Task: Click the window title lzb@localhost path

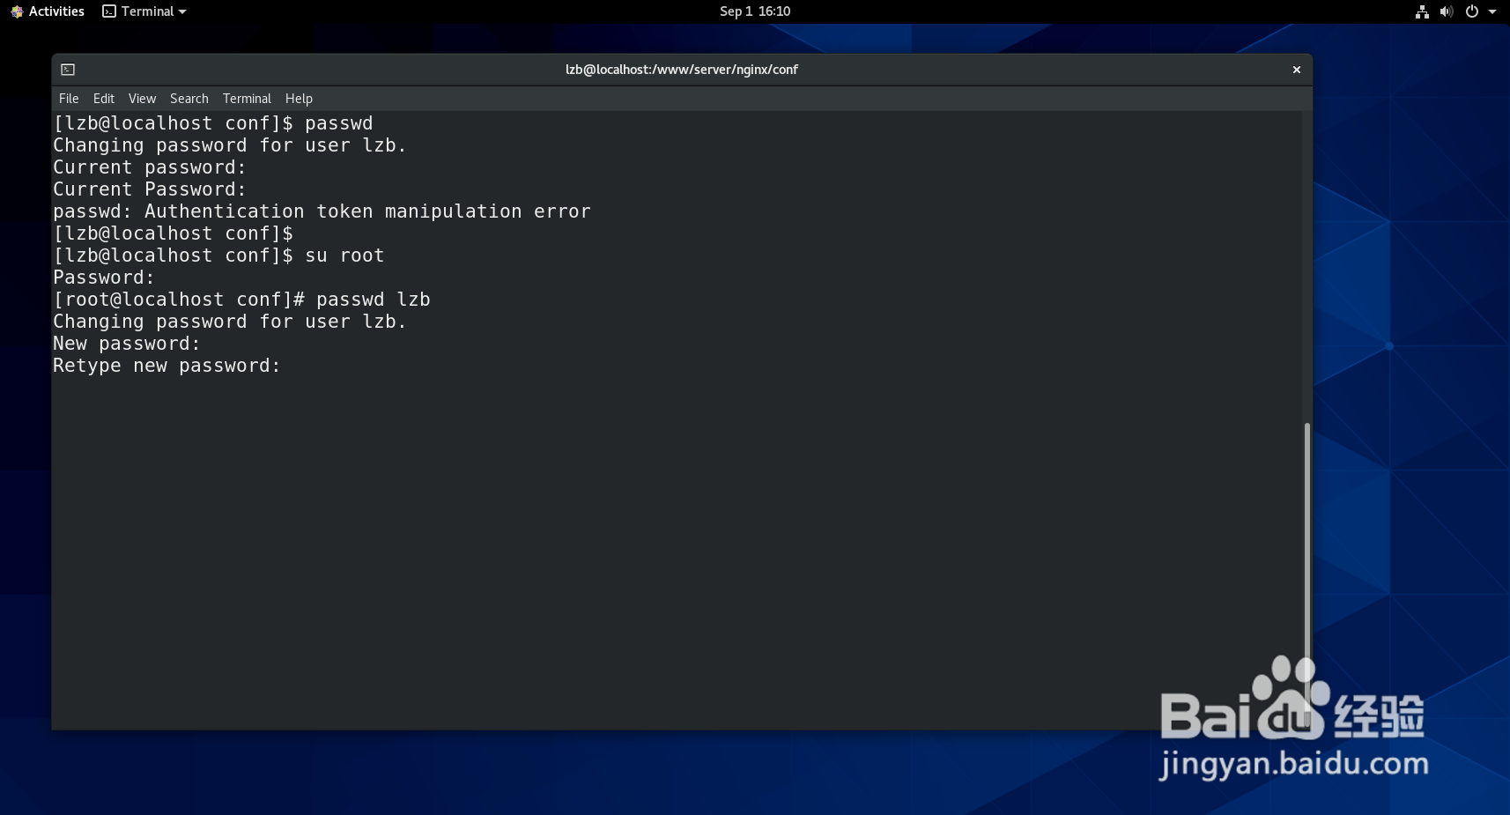Action: coord(681,70)
